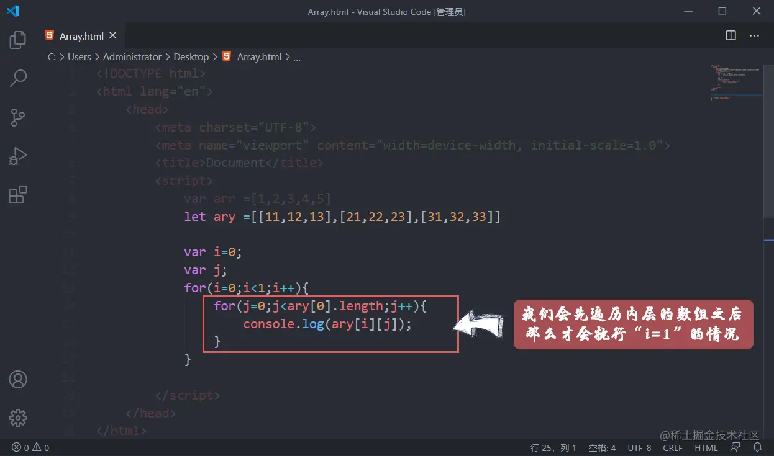Open the Accounts menu icon

click(x=18, y=379)
